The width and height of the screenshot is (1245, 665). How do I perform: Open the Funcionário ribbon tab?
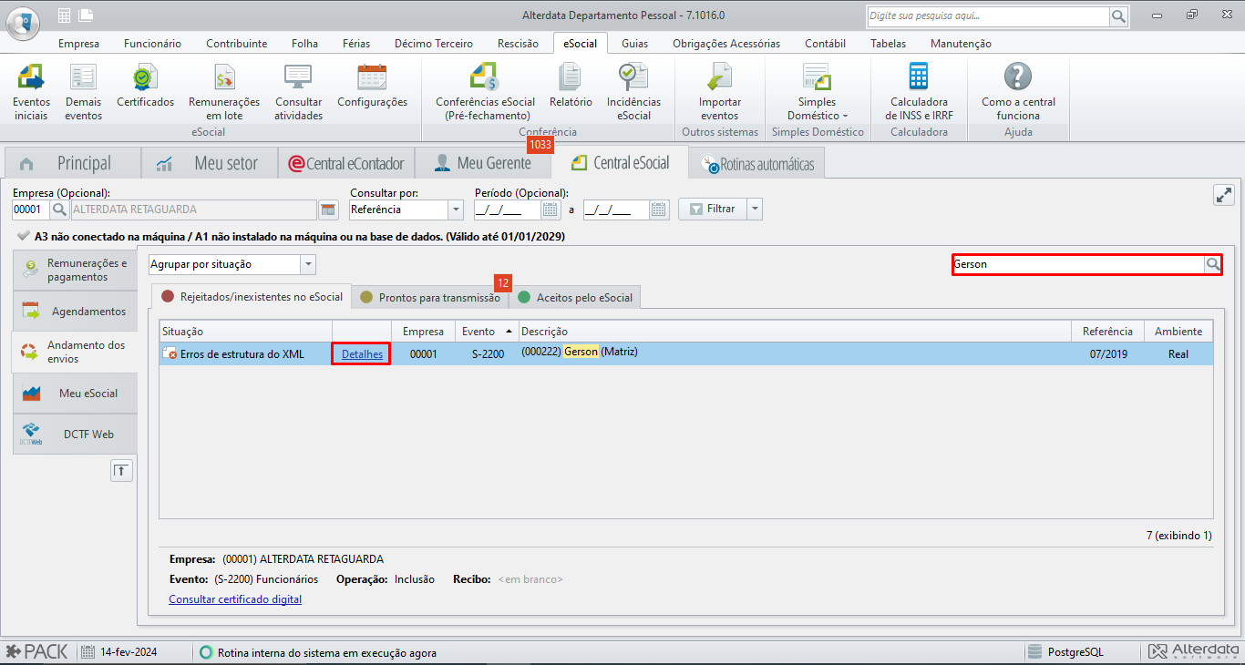152,43
